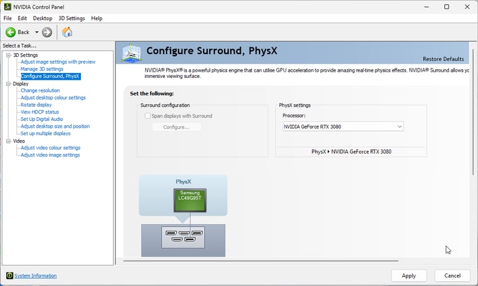Open Rotate display
The height and width of the screenshot is (286, 478).
pos(36,105)
